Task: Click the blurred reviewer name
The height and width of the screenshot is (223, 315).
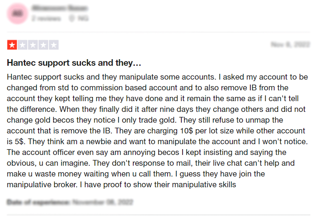Action: coord(60,8)
